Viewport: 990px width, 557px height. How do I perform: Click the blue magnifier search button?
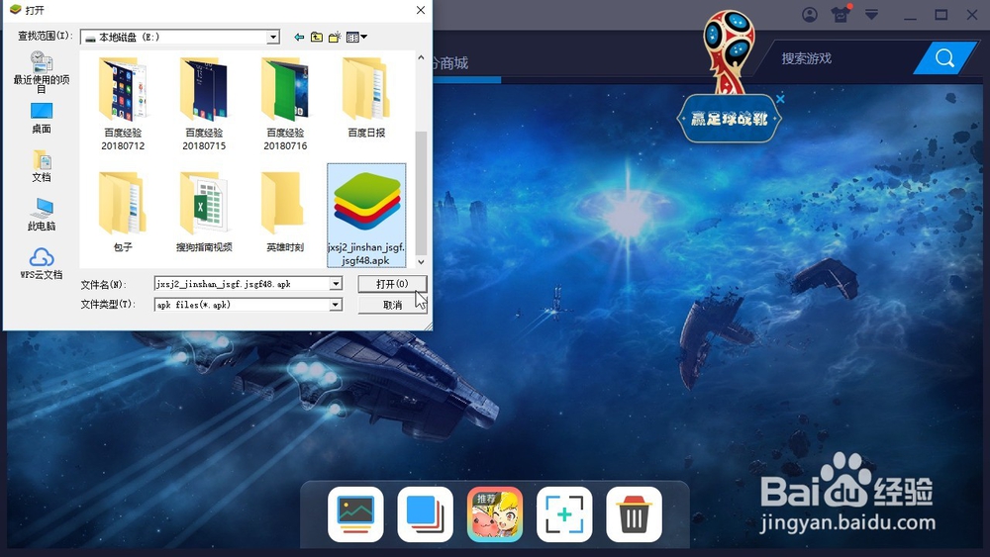pyautogui.click(x=944, y=58)
